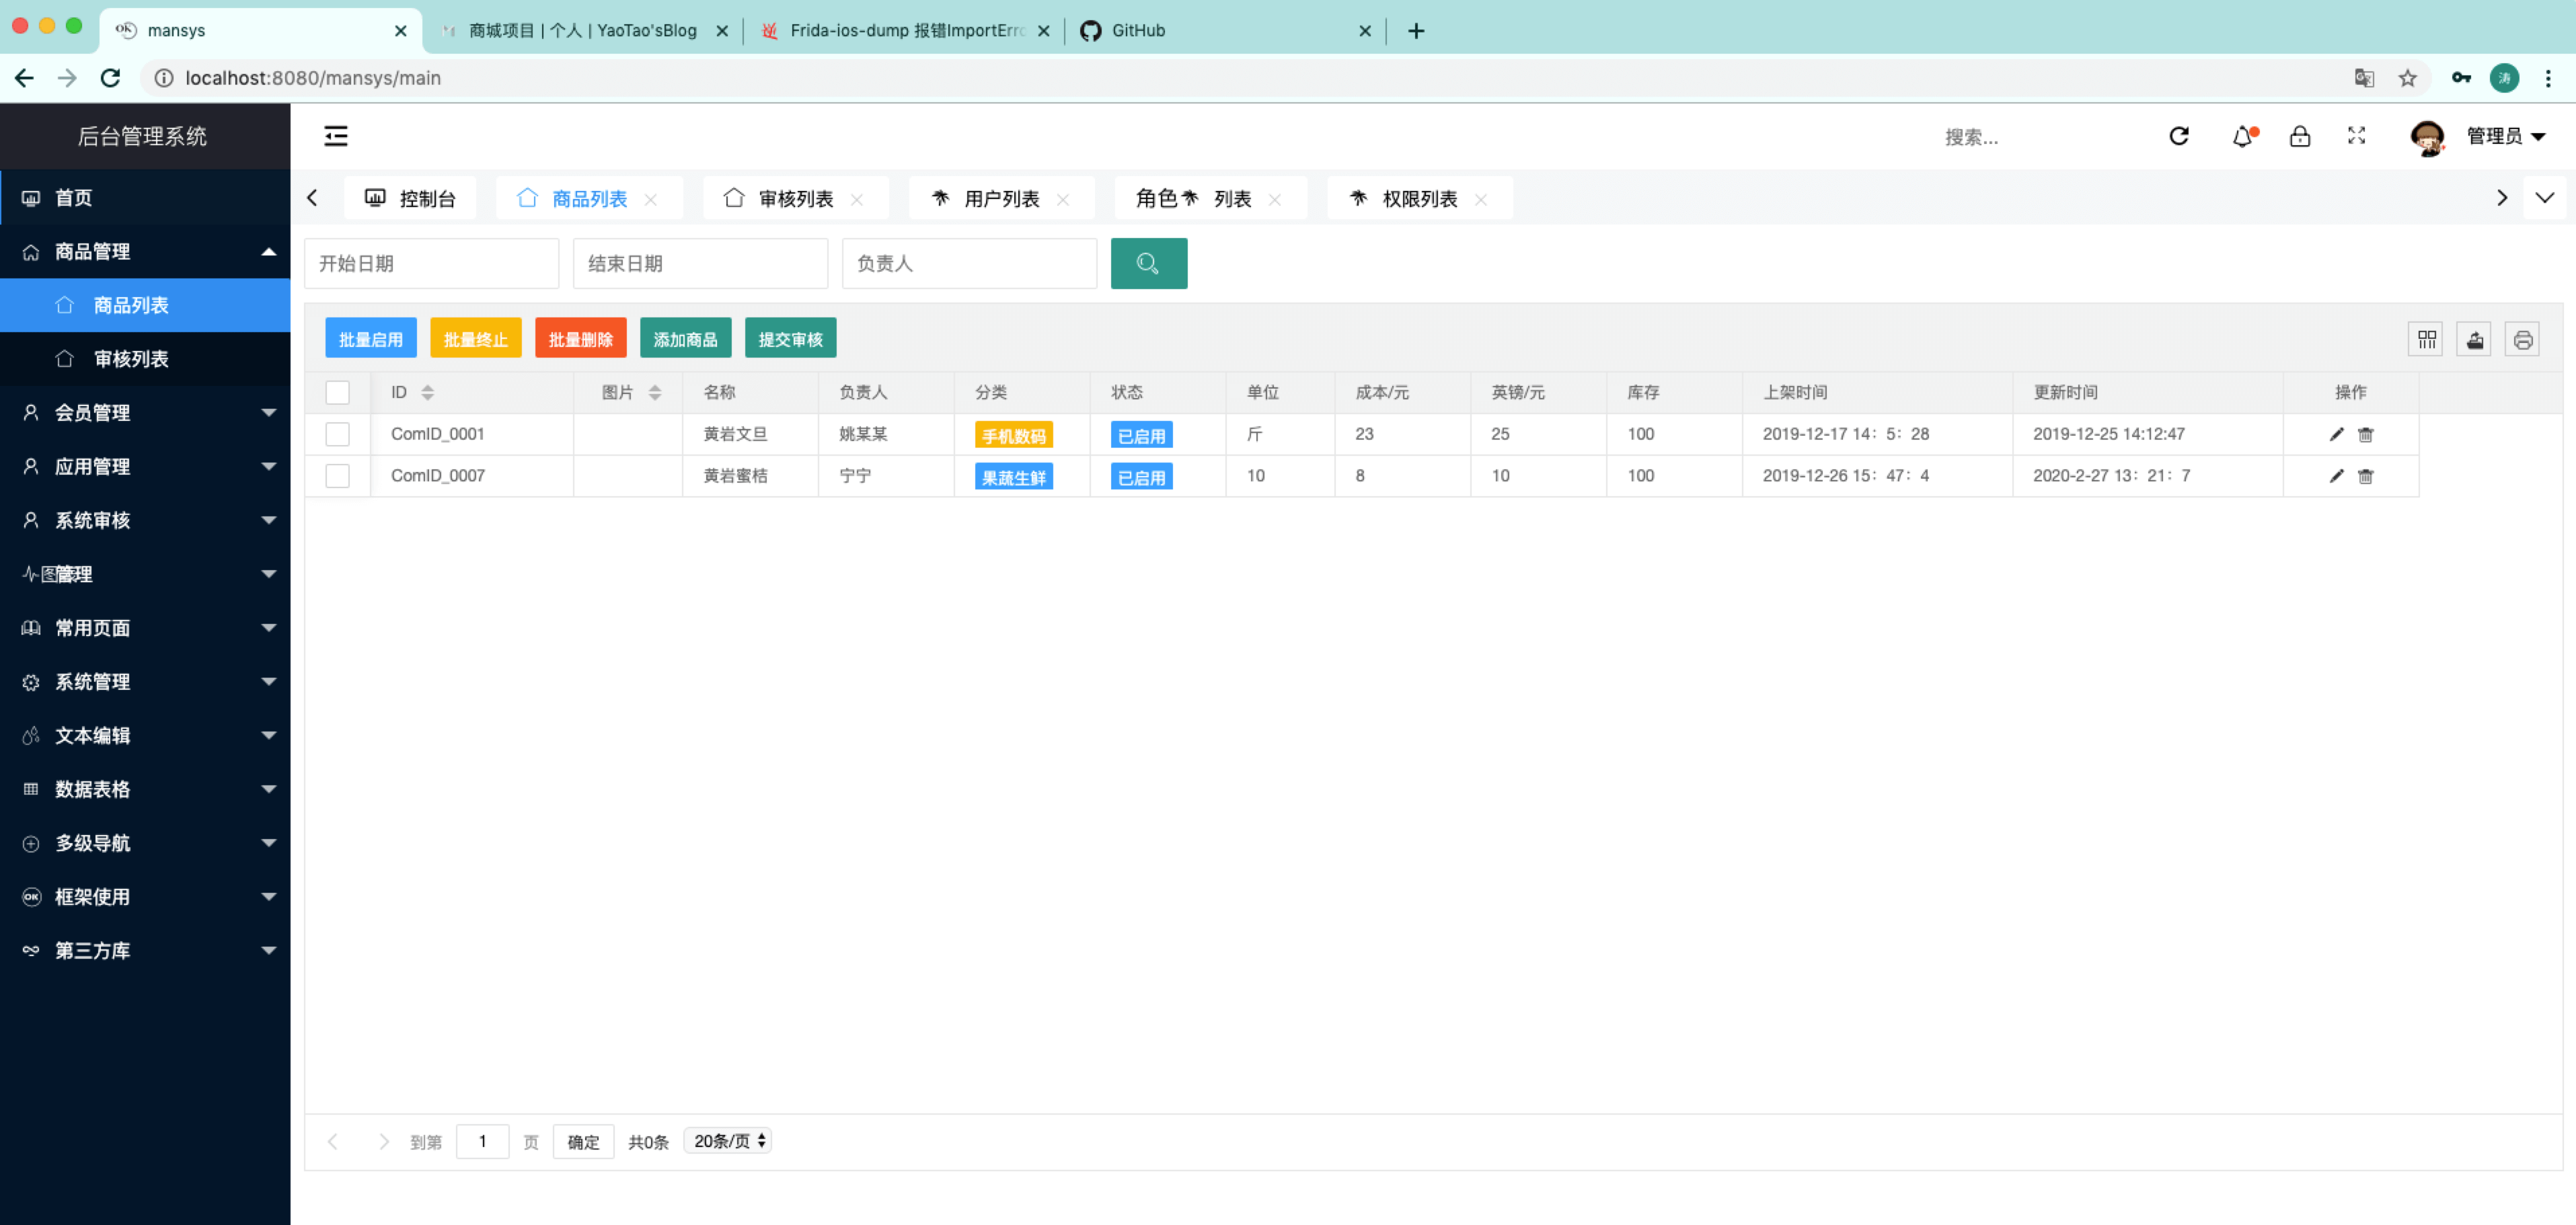Click the 手机数码 category tag
Viewport: 2576px width, 1225px height.
click(1014, 435)
